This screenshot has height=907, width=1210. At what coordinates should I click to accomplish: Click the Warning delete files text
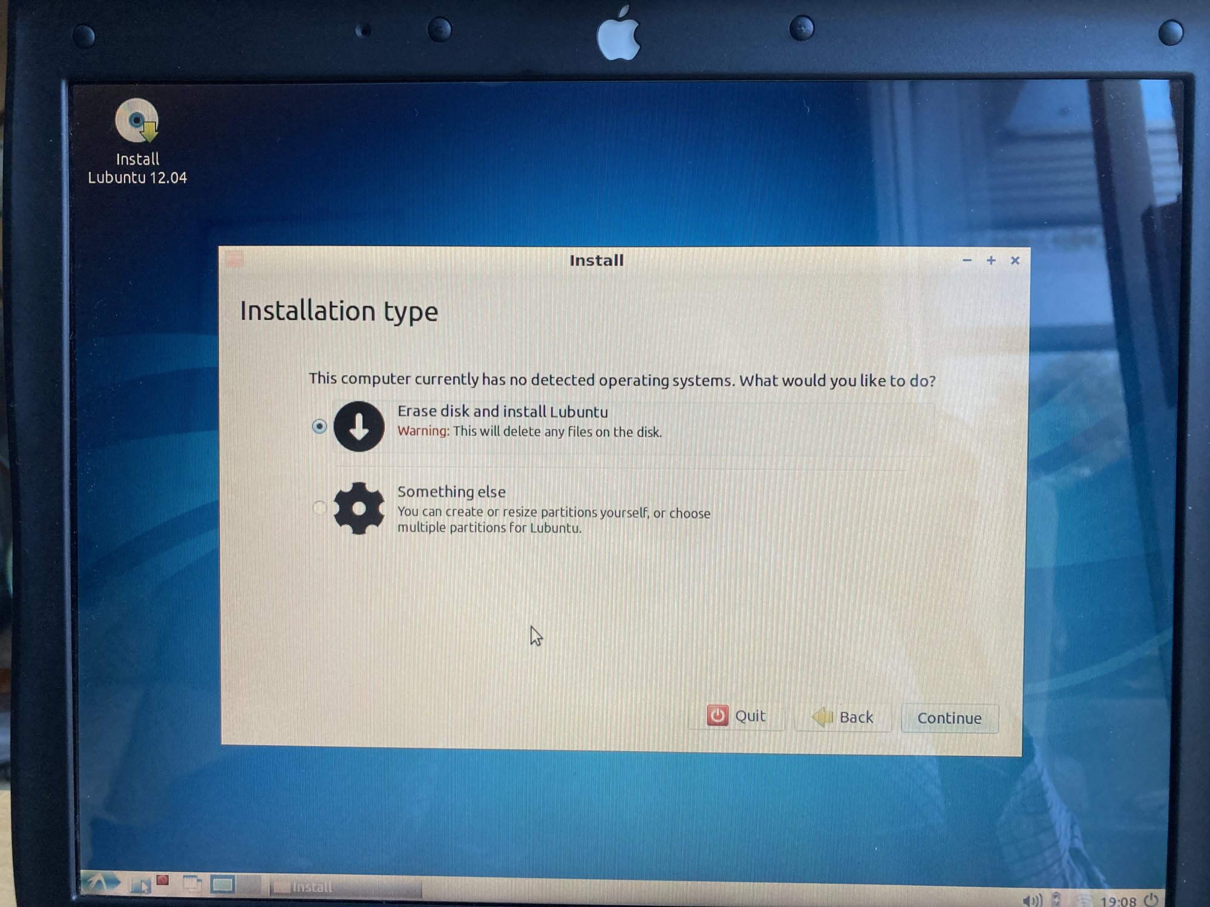[x=529, y=431]
